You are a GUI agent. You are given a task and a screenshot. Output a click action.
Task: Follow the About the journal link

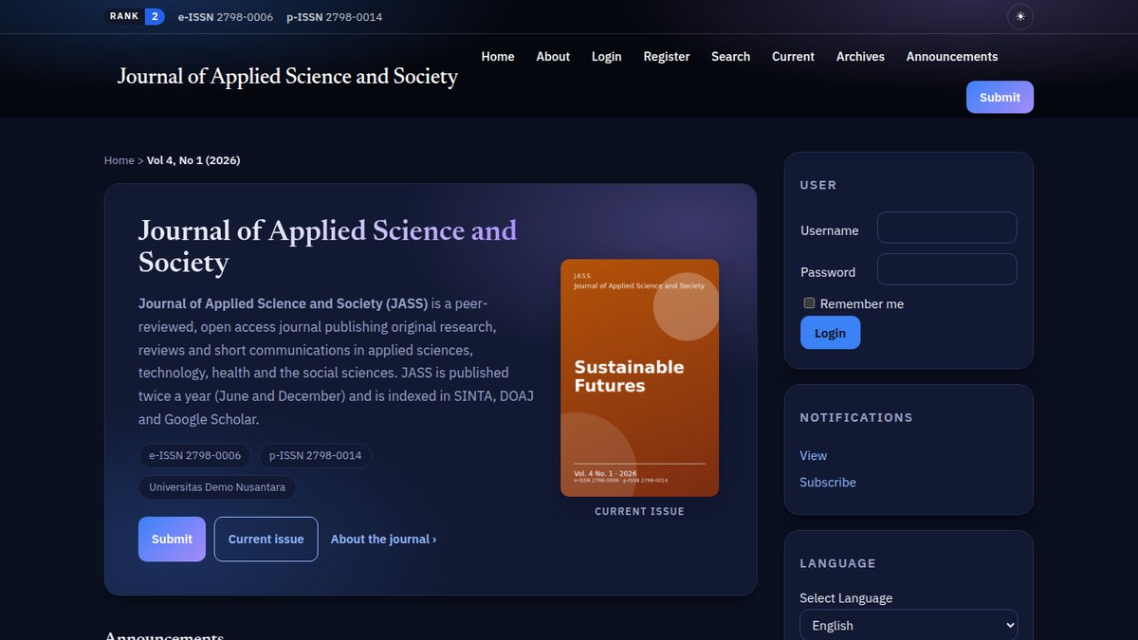[x=383, y=539]
